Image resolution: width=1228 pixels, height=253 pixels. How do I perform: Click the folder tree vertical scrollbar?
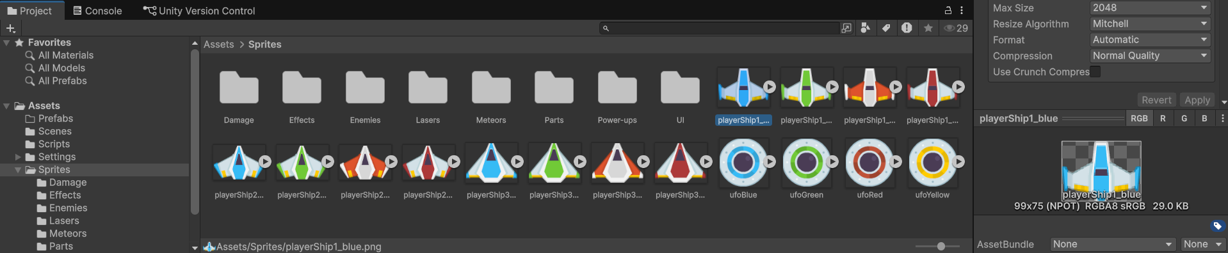coord(195,132)
